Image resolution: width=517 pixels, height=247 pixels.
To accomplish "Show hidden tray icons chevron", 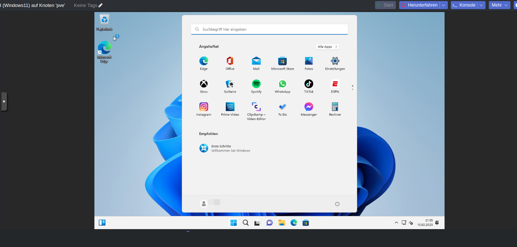I will [396, 223].
